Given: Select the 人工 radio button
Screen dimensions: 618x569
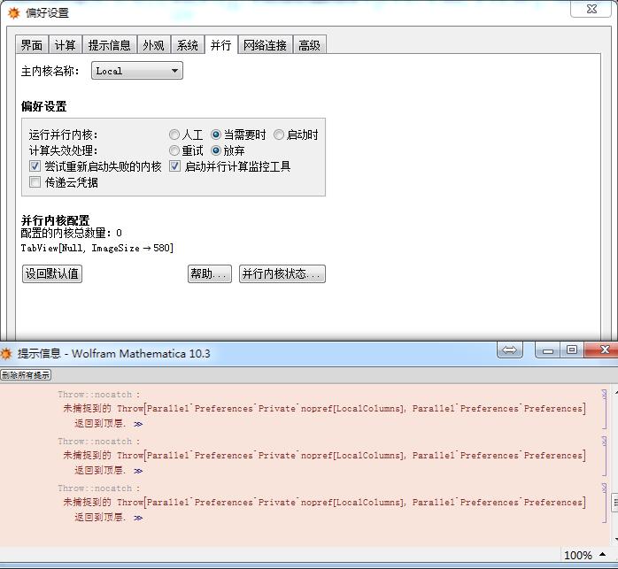Looking at the screenshot, I should [174, 135].
